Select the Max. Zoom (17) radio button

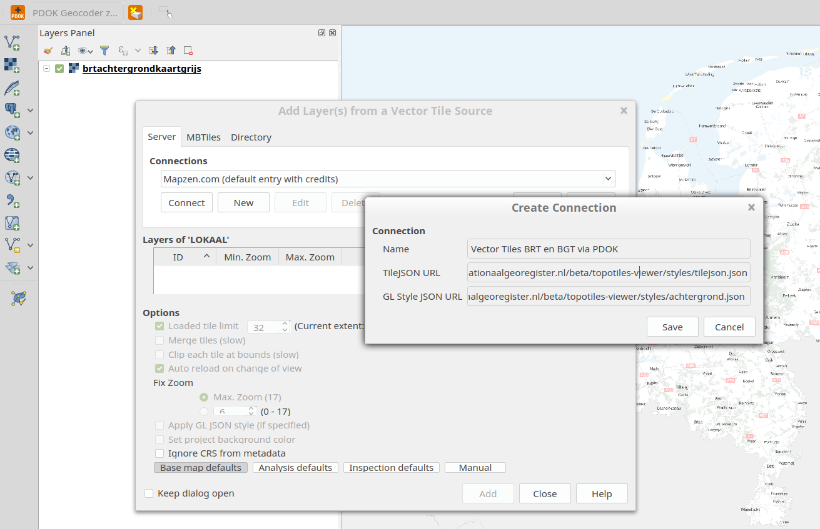204,397
